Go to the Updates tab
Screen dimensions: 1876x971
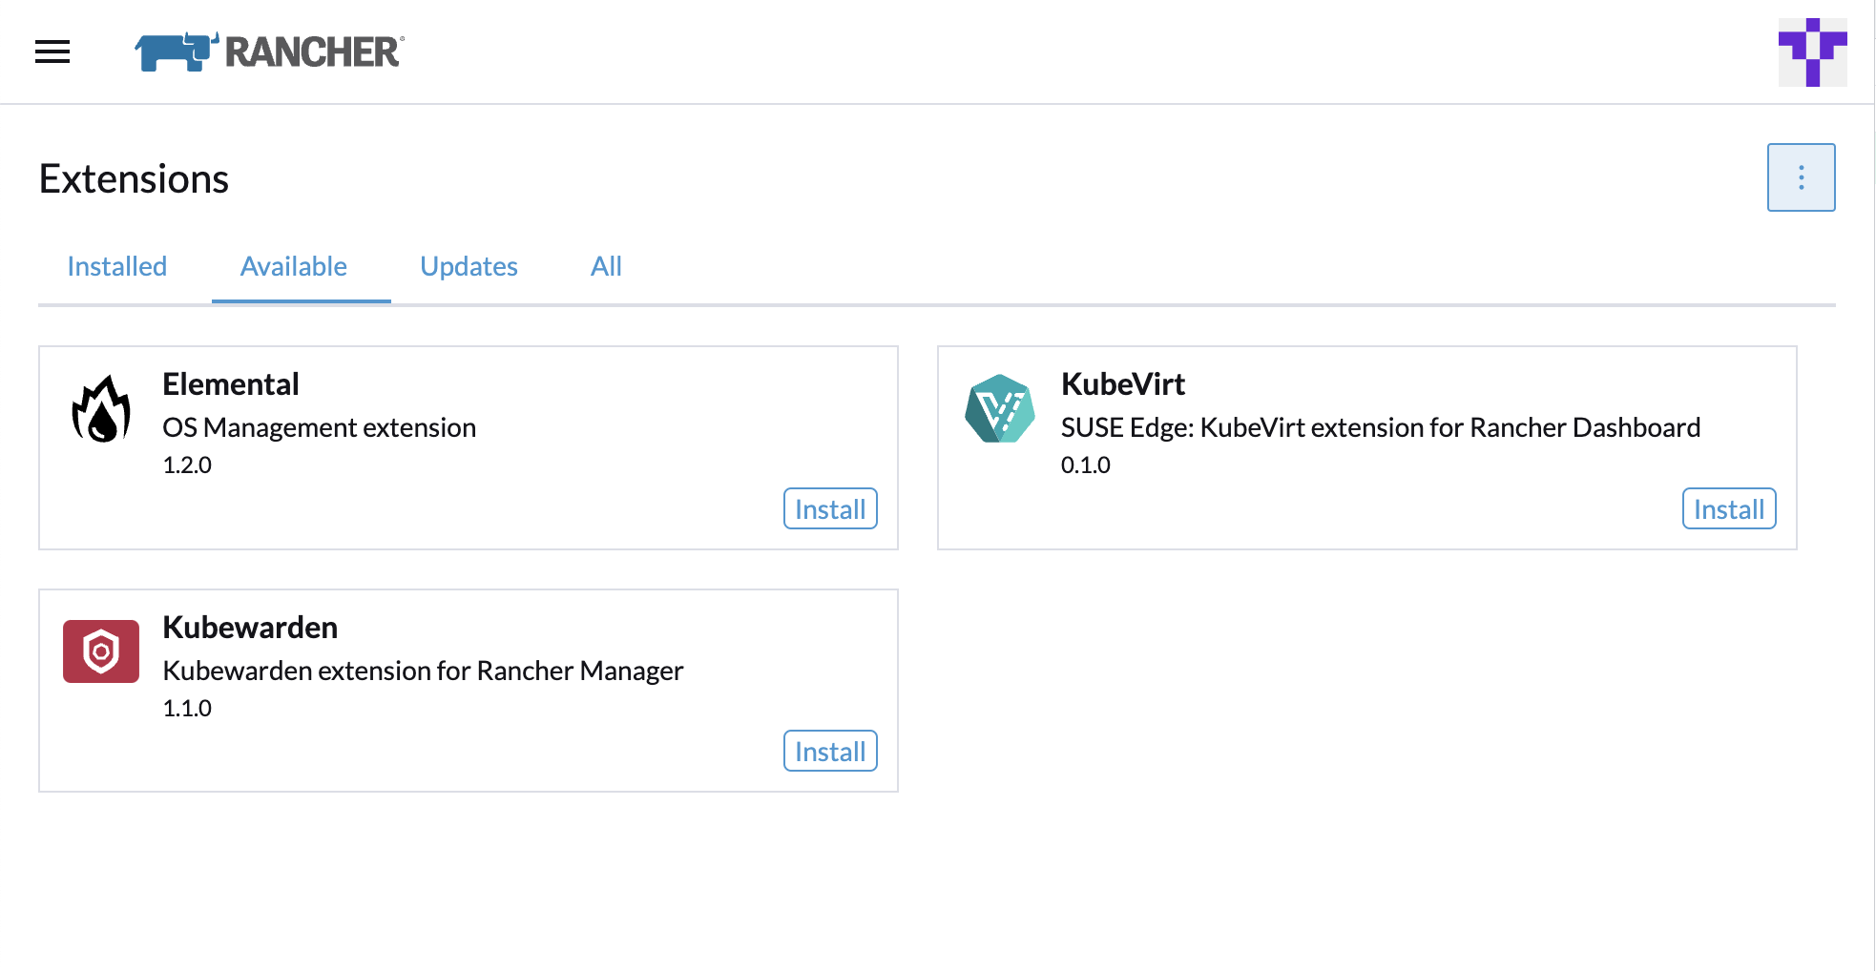tap(469, 266)
